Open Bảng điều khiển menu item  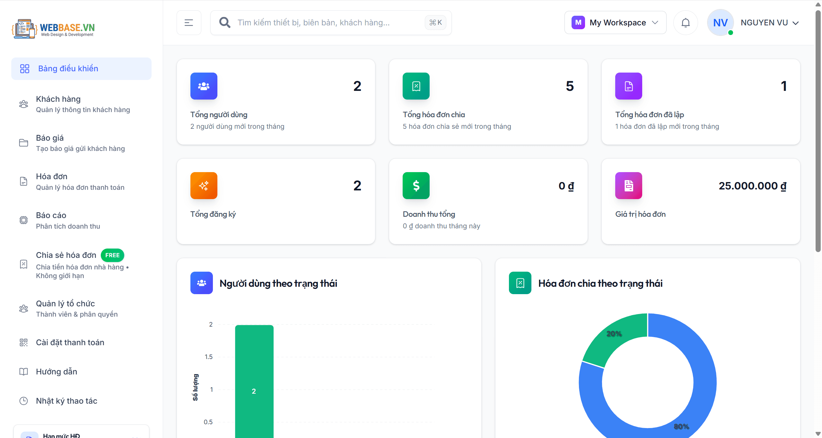click(x=81, y=69)
